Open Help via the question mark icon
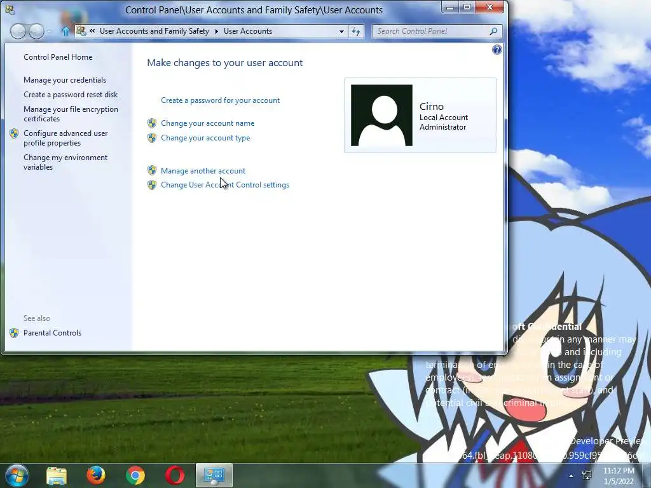Screen dimensions: 651x488 coord(497,50)
